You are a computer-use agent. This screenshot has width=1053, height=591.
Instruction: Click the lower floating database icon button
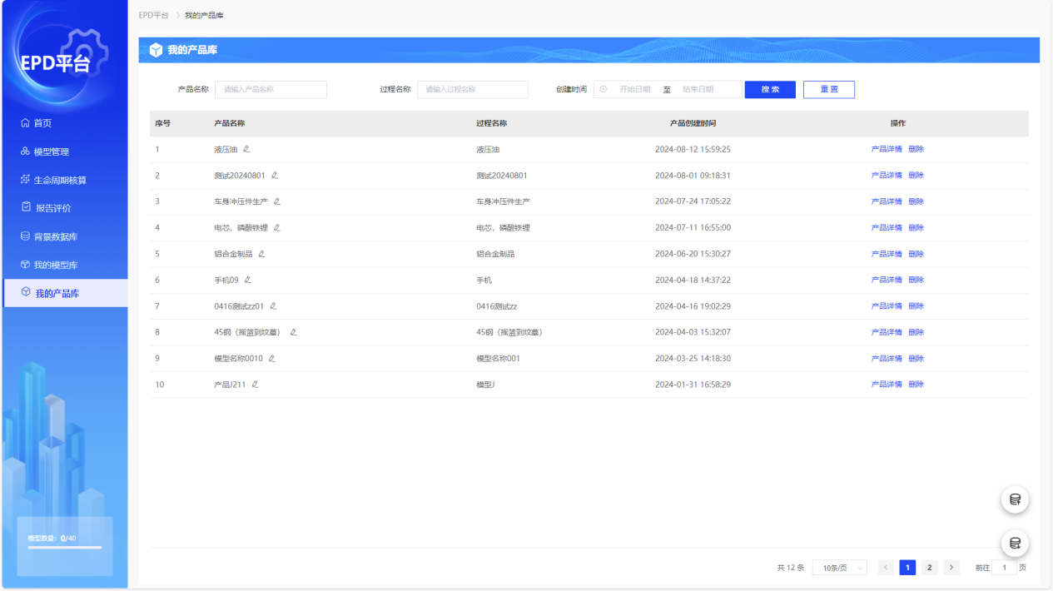coord(1015,543)
